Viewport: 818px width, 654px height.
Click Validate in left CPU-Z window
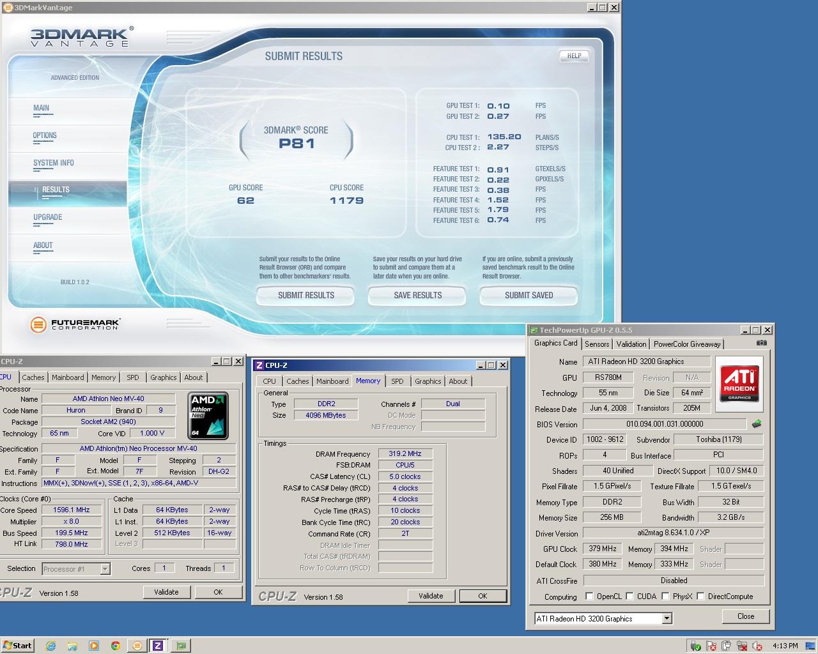click(x=166, y=592)
